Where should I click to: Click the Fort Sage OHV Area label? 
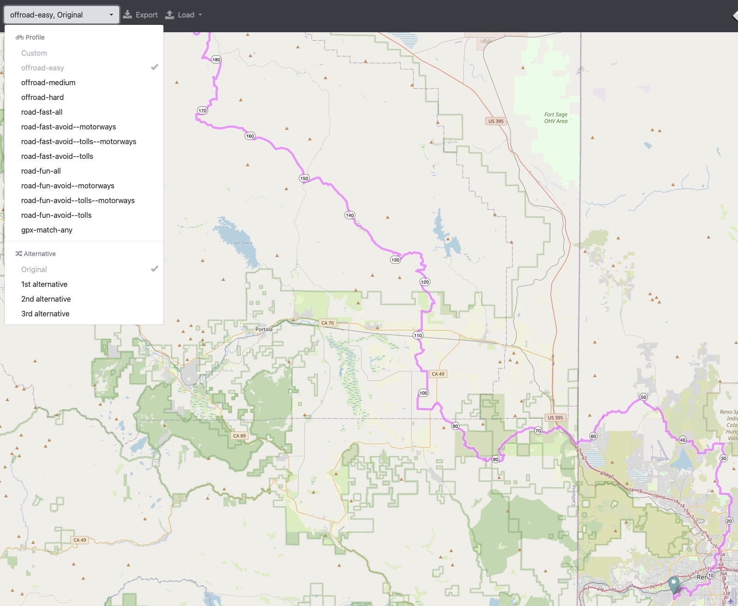(x=556, y=118)
